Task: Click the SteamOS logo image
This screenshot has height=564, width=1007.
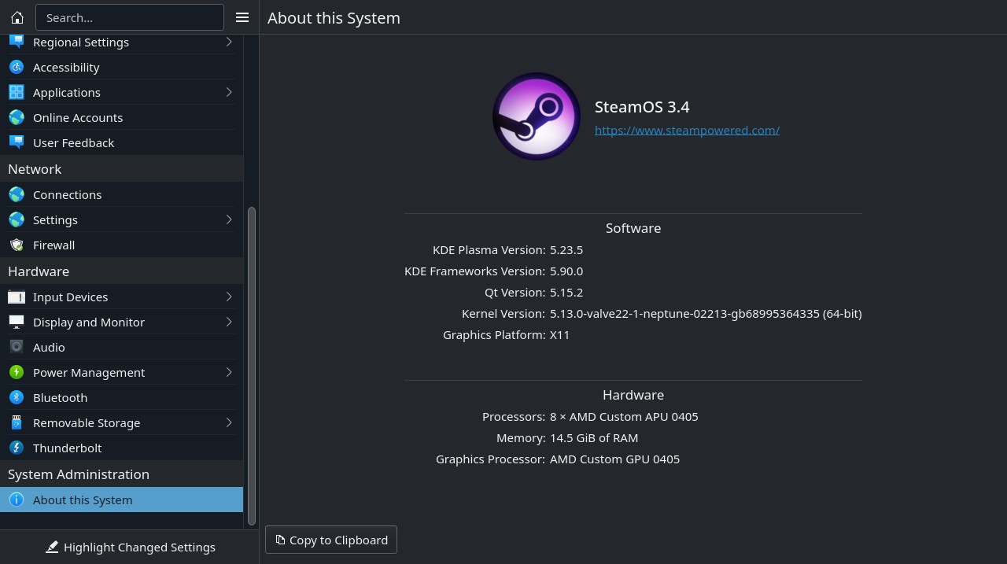Action: tap(537, 116)
